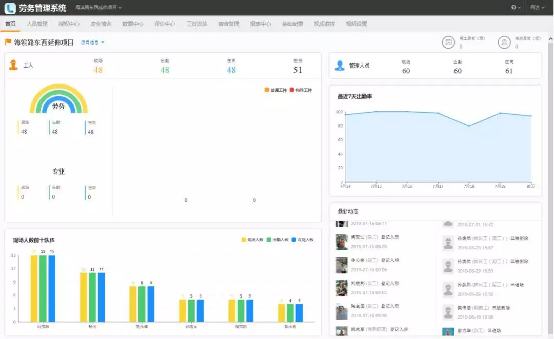The image size is (554, 339).
Task: Open the 工资发放 tab
Action: pyautogui.click(x=196, y=24)
